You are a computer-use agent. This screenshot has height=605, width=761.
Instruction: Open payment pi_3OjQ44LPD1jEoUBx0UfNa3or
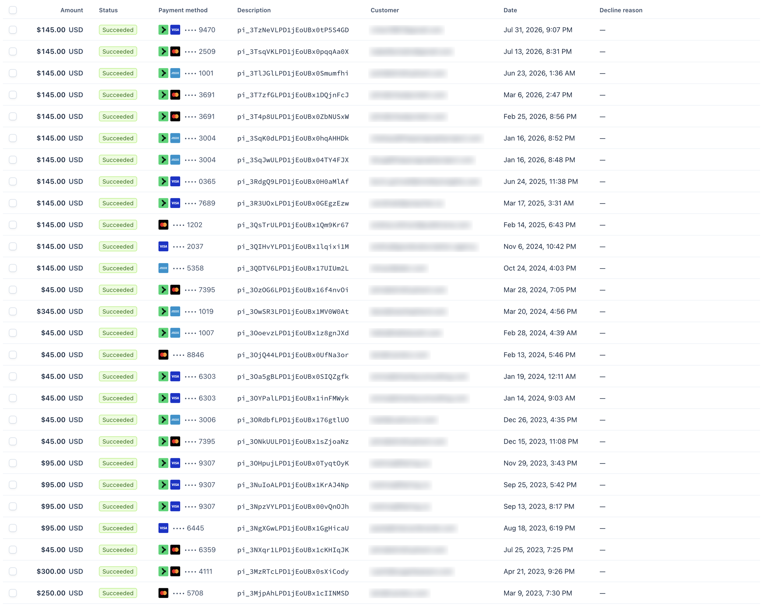[x=293, y=355]
